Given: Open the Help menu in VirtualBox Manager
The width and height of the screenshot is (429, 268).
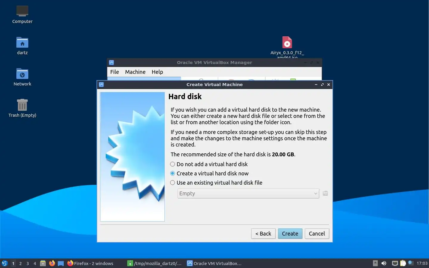Looking at the screenshot, I should tap(157, 72).
